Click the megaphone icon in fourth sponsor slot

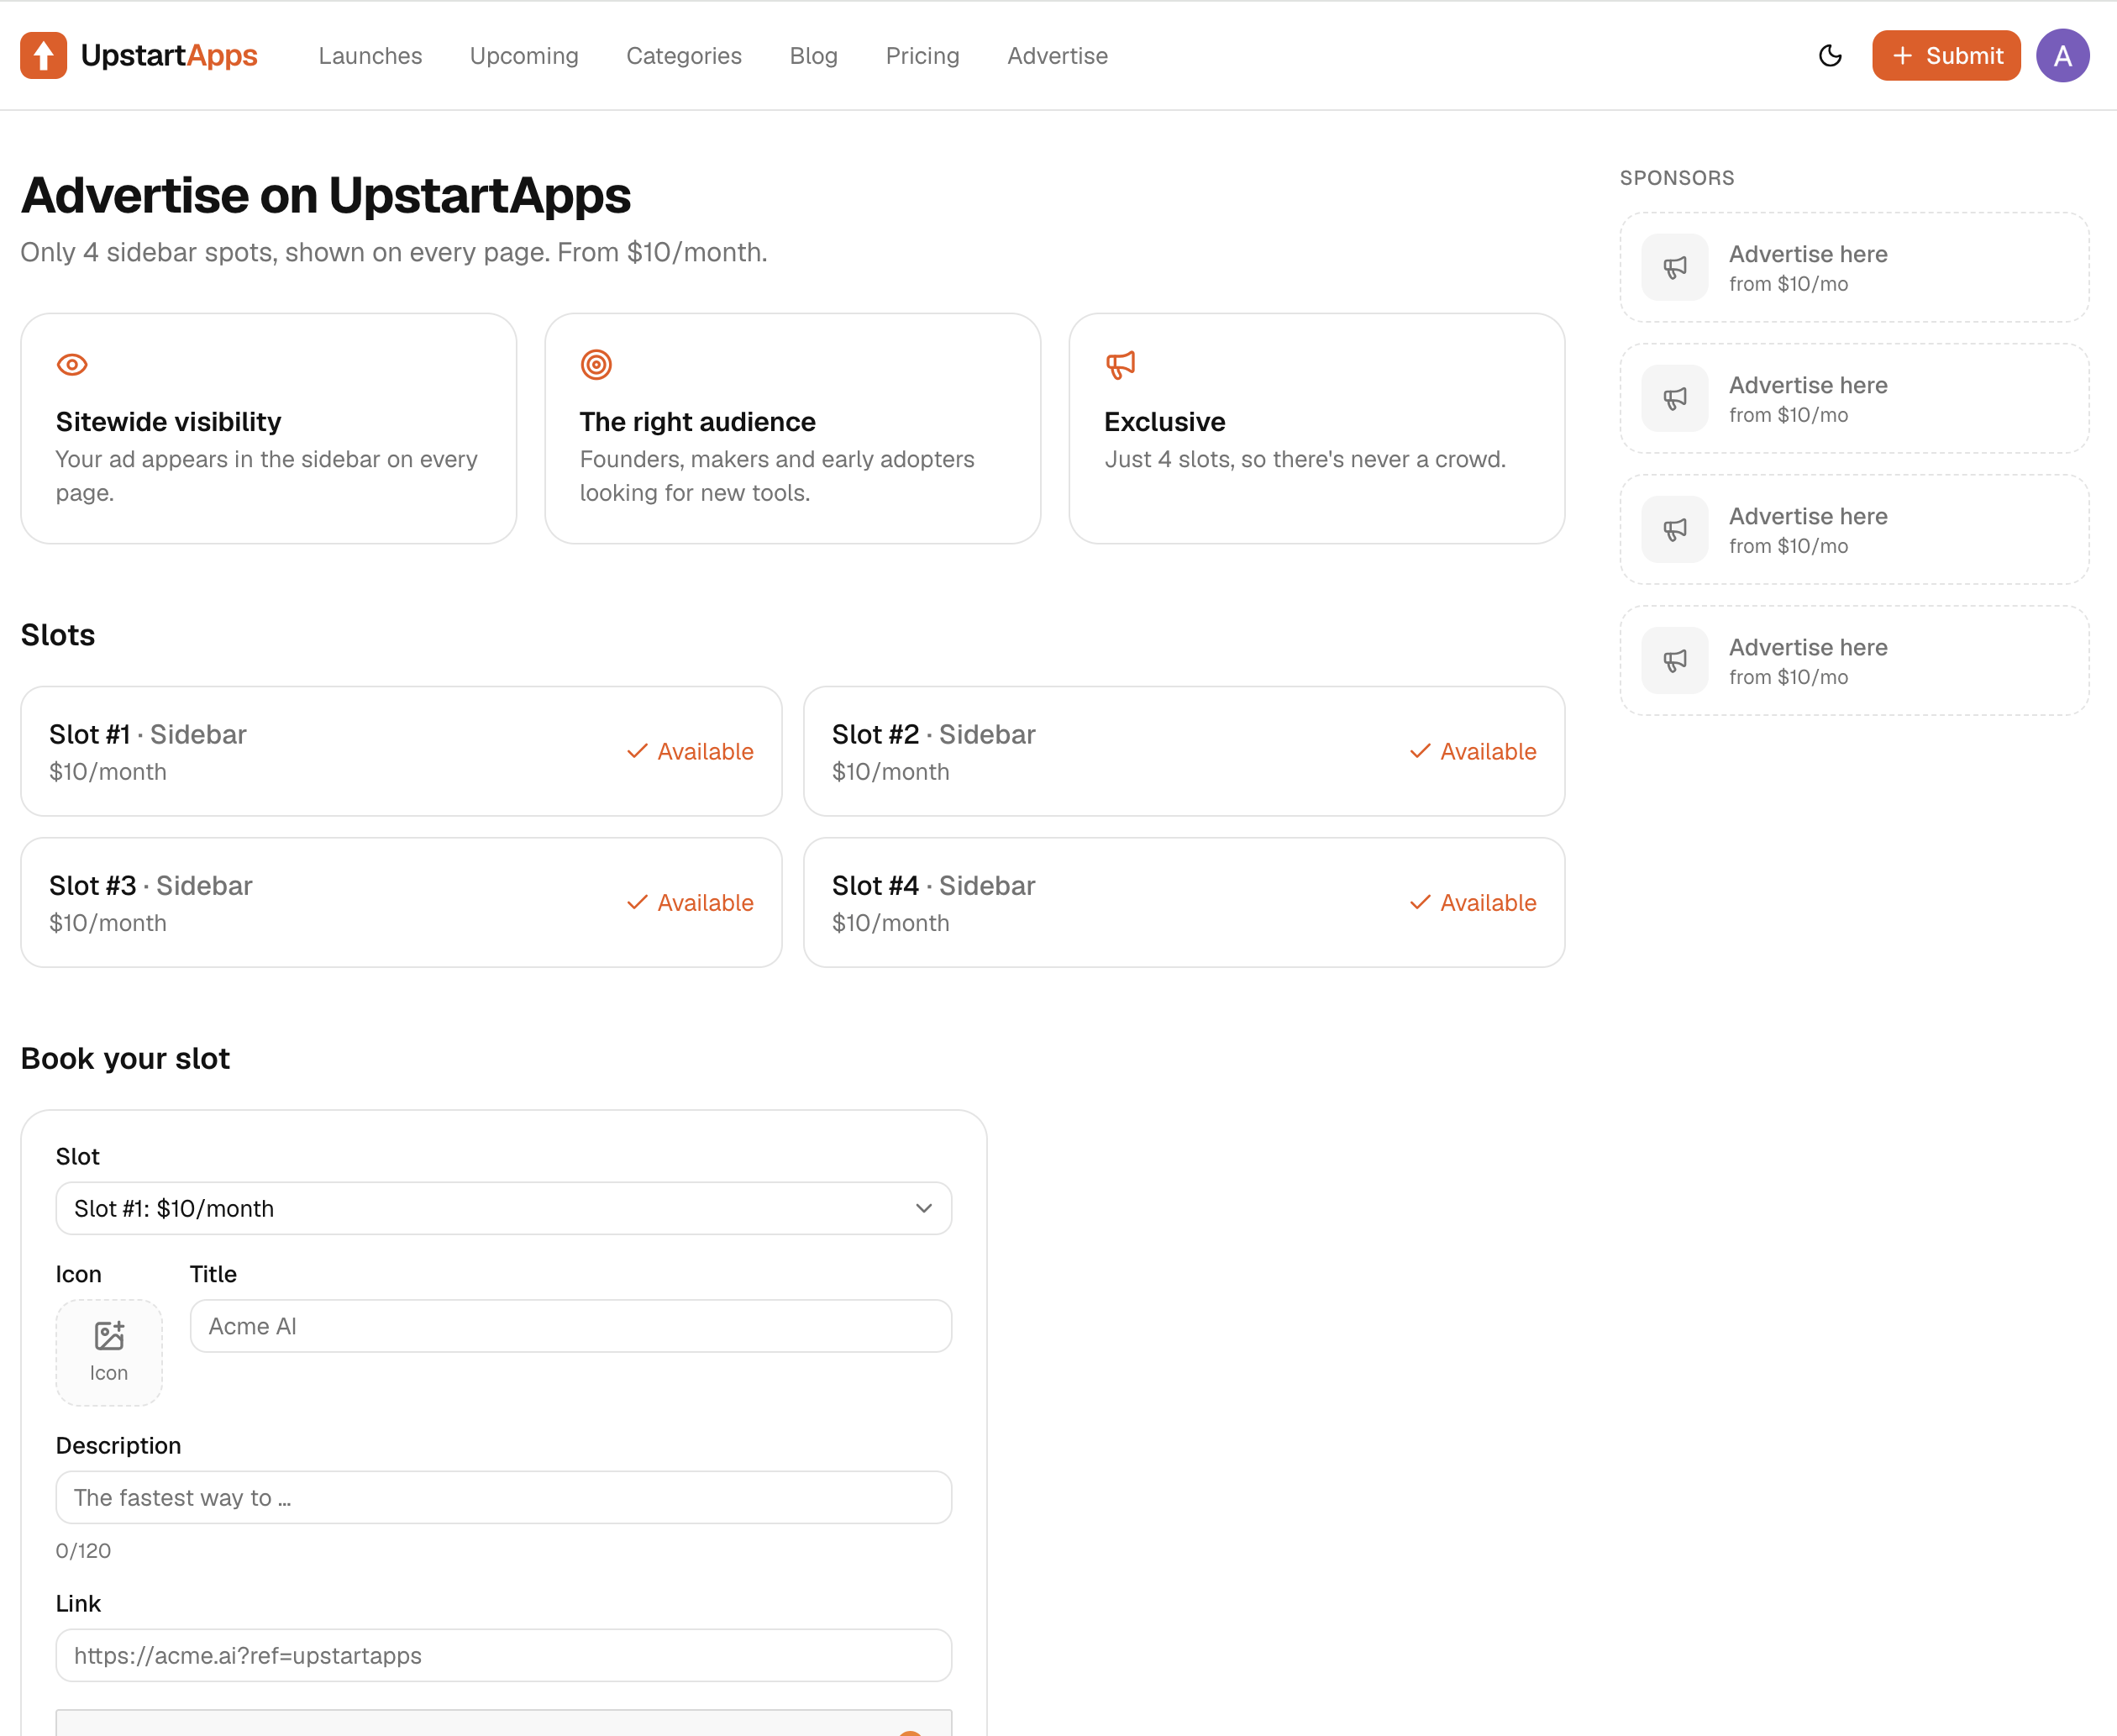(x=1675, y=660)
